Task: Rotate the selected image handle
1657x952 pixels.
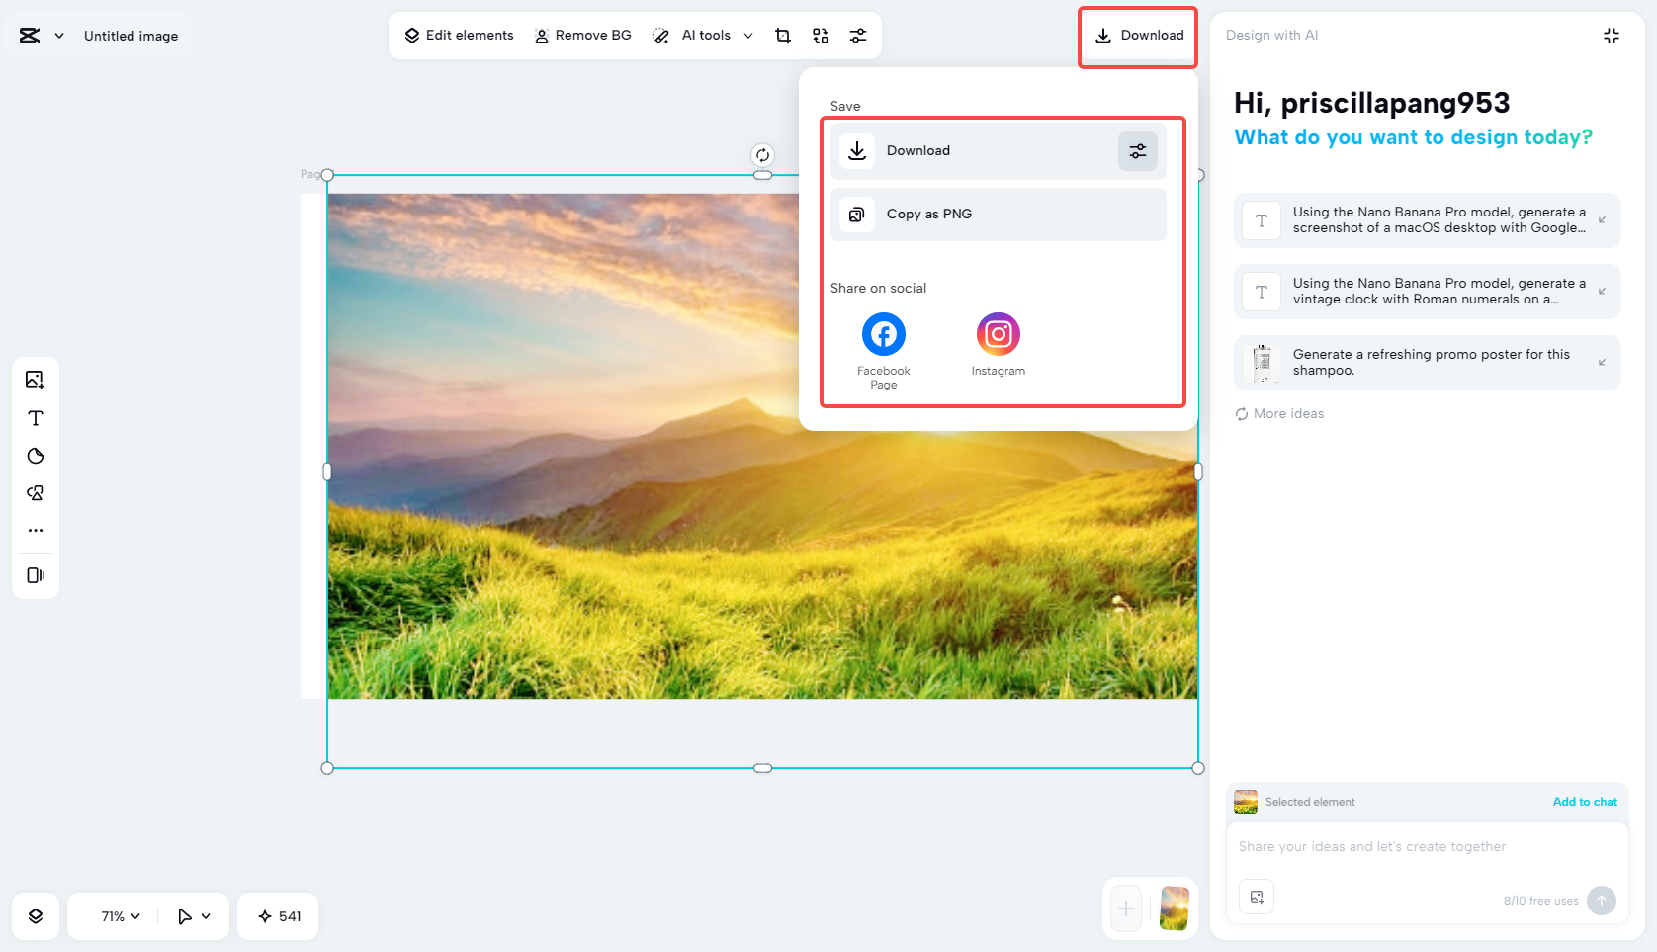Action: (762, 155)
